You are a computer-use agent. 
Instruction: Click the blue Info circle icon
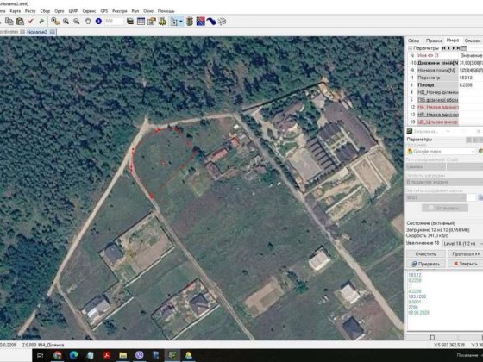(x=98, y=22)
